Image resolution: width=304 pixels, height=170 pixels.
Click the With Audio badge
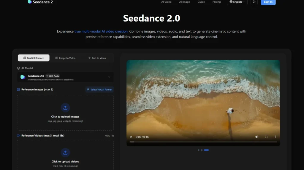click(53, 76)
